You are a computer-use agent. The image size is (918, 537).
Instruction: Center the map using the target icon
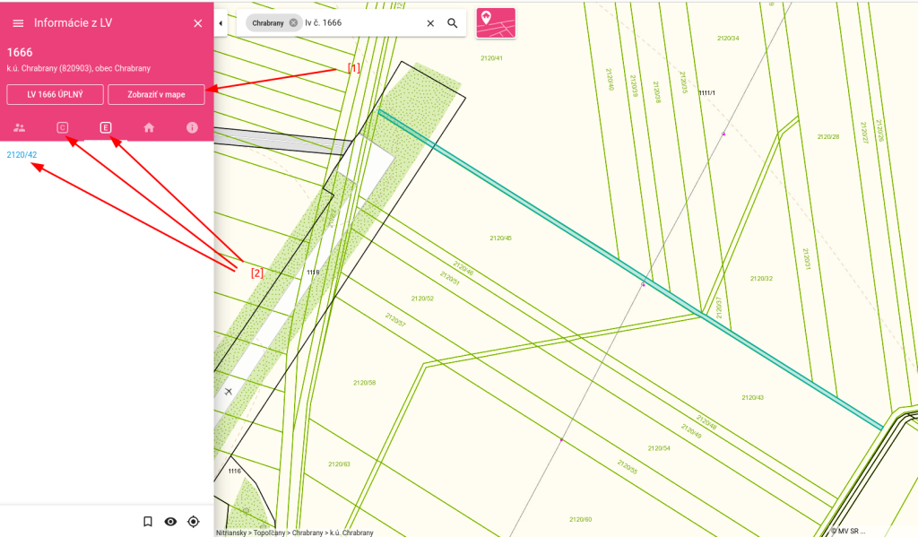[193, 521]
